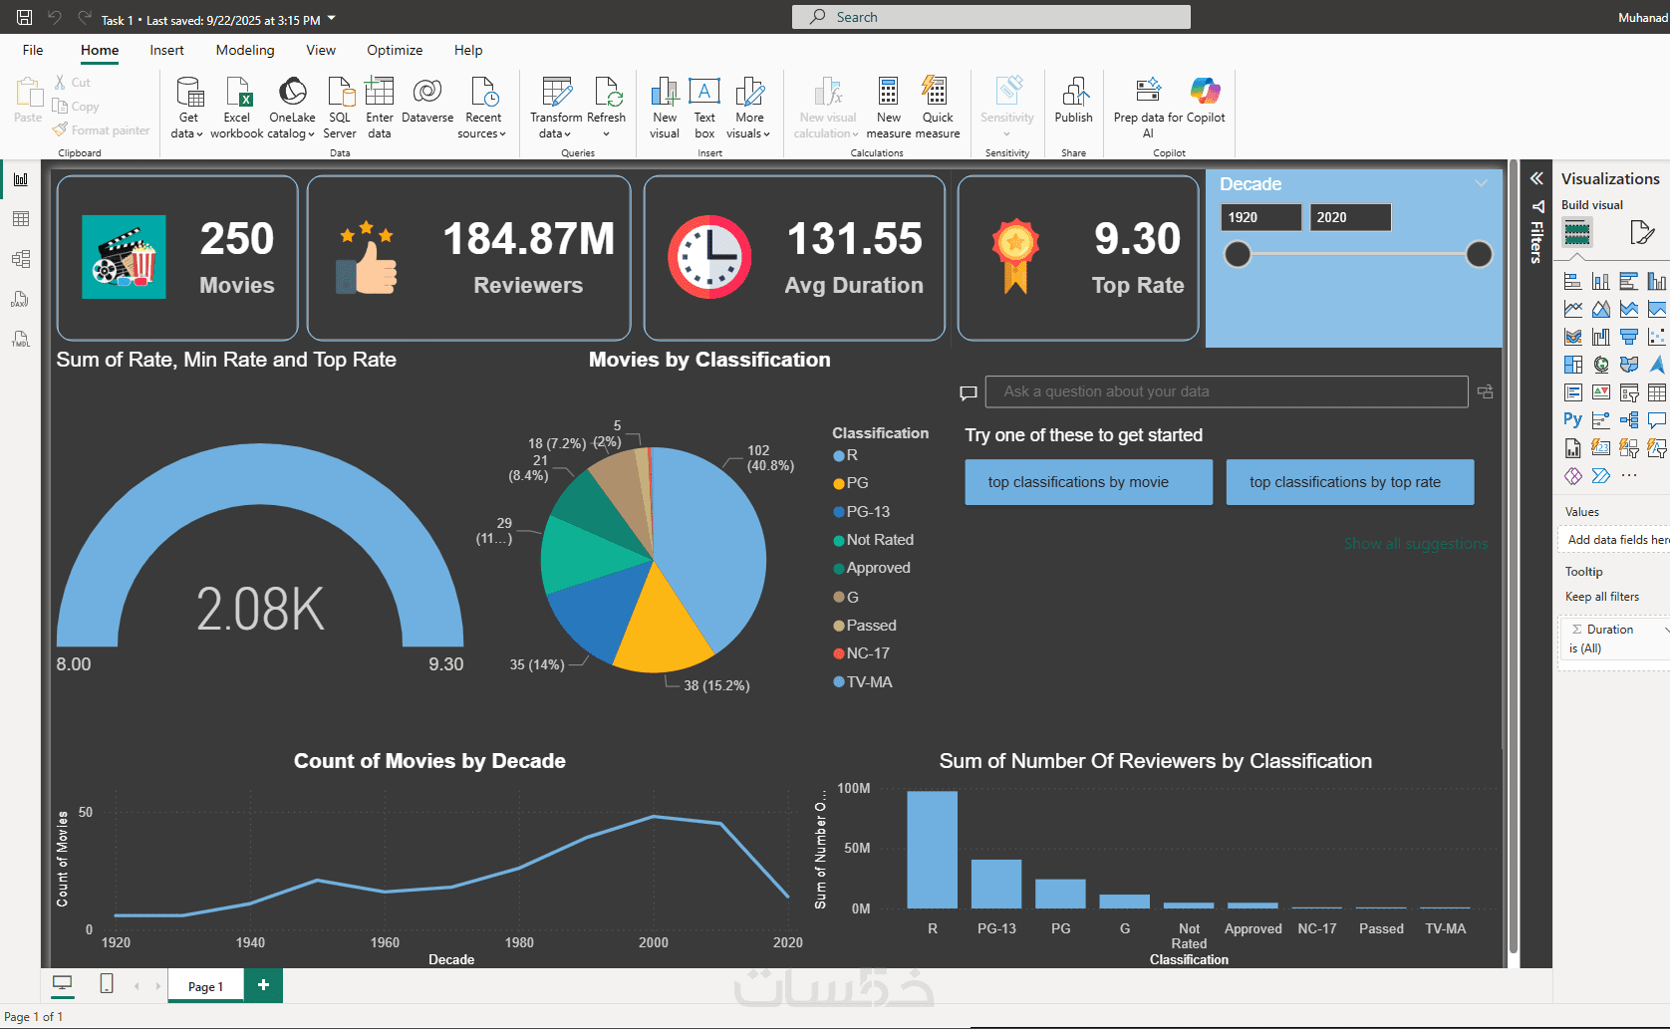Viewport: 1670px width, 1029px height.
Task: Choose the line chart visual
Action: [1573, 309]
